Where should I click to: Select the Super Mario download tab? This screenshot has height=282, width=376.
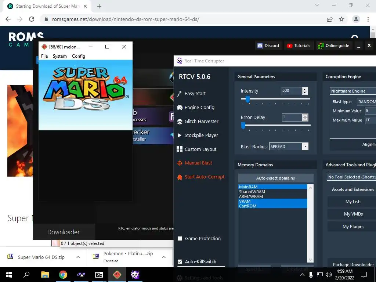point(47,6)
